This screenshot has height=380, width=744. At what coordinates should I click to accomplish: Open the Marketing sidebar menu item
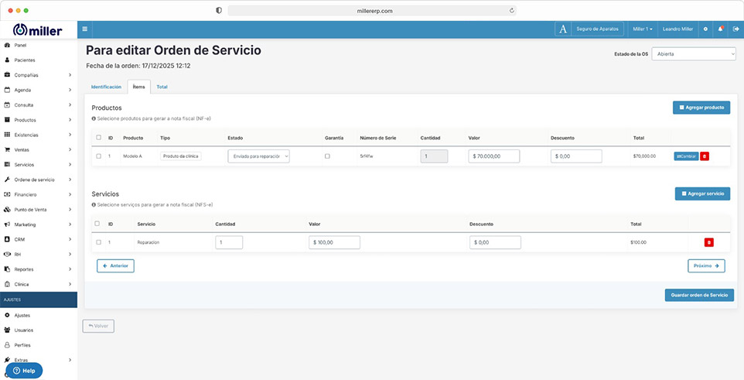coord(39,224)
